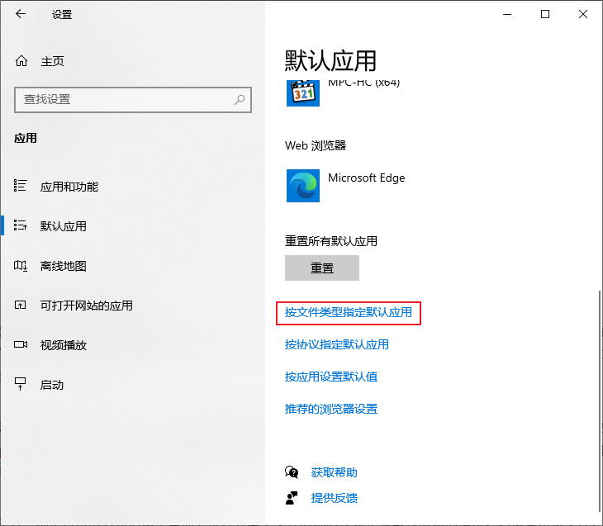The image size is (603, 526).
Task: Minimize the Settings window
Action: coord(507,14)
